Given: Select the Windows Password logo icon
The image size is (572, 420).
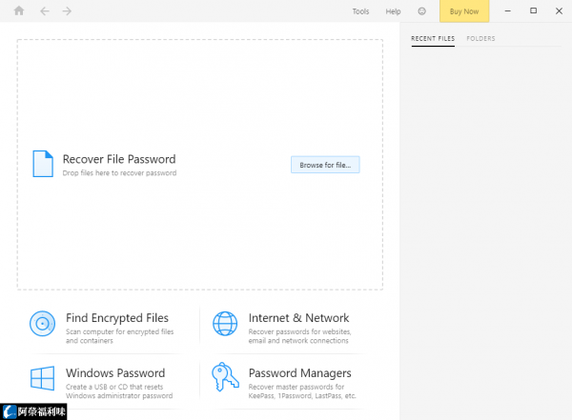Looking at the screenshot, I should coord(42,378).
